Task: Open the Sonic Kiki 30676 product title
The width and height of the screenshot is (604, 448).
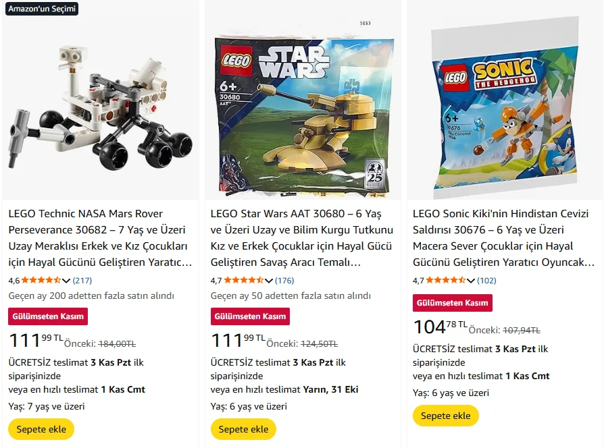Action: pos(503,237)
